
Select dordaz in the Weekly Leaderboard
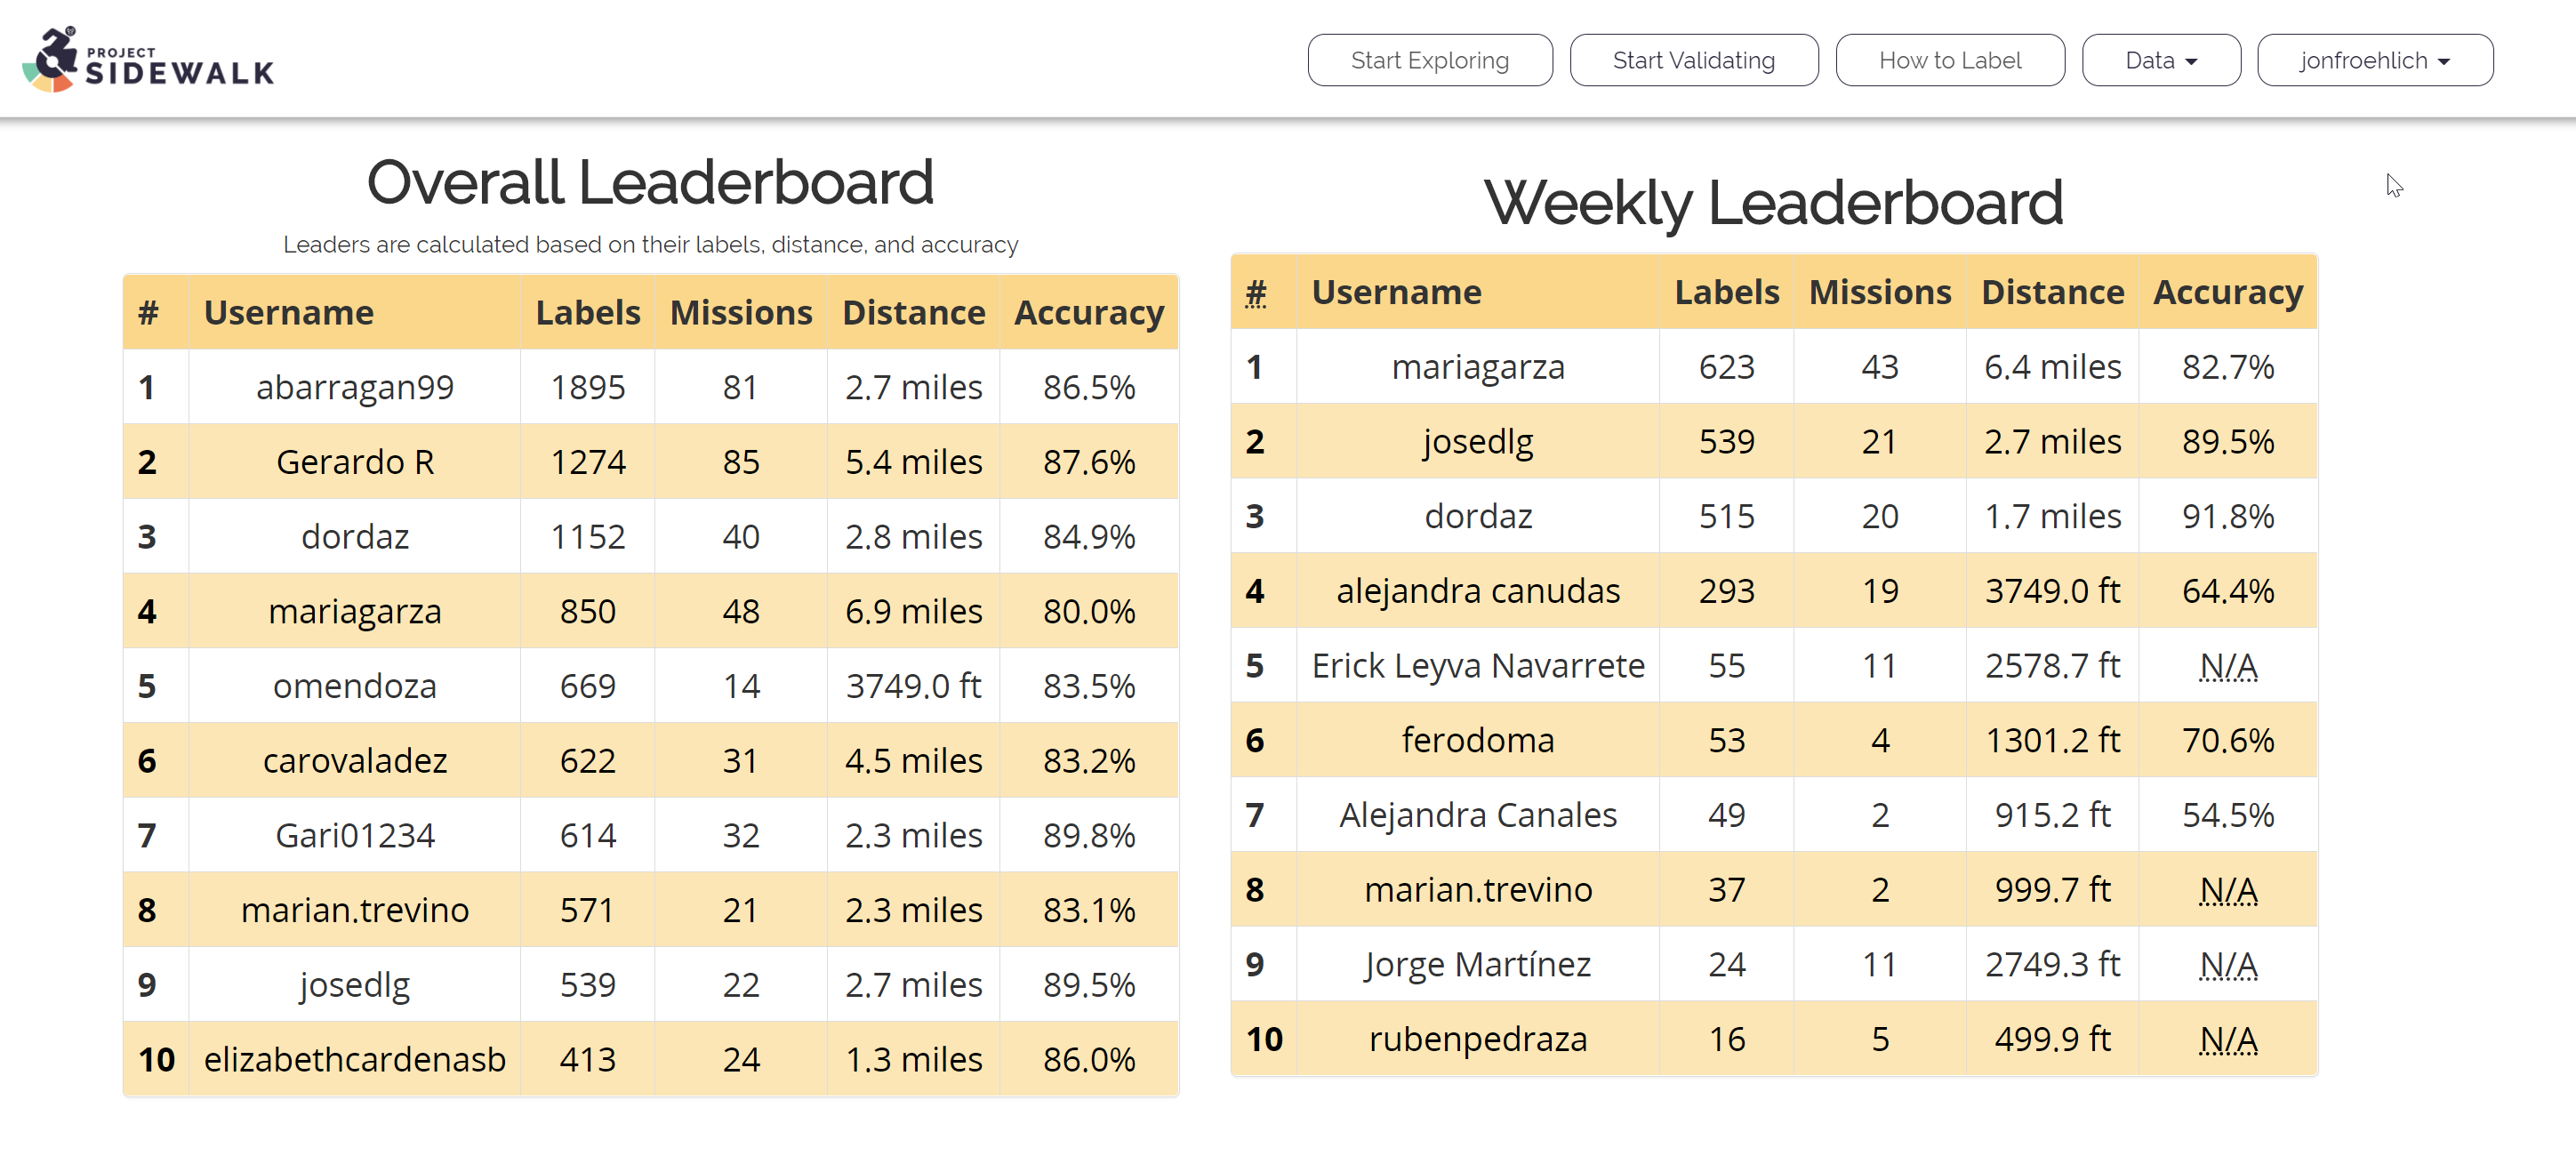[1477, 516]
